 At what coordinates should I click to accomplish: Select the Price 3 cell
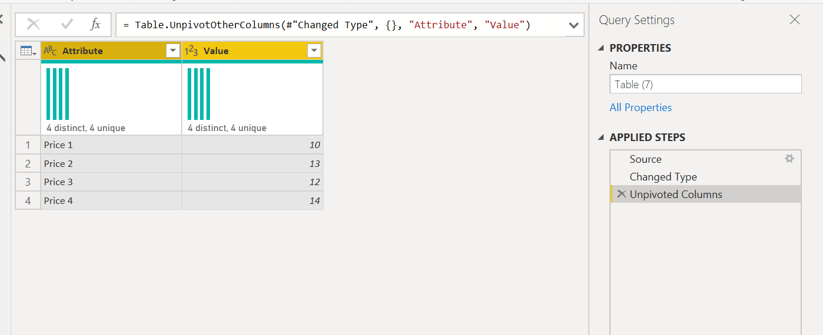pyautogui.click(x=111, y=182)
